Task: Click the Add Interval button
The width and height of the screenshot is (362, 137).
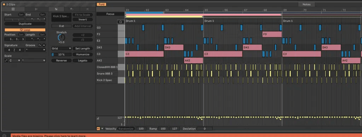Action: (83, 26)
